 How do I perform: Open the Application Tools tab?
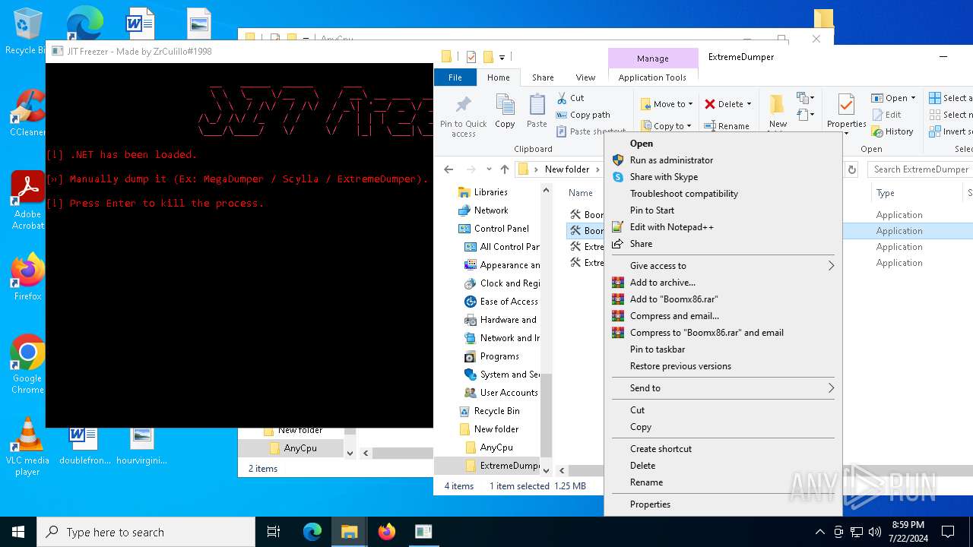[x=652, y=77]
